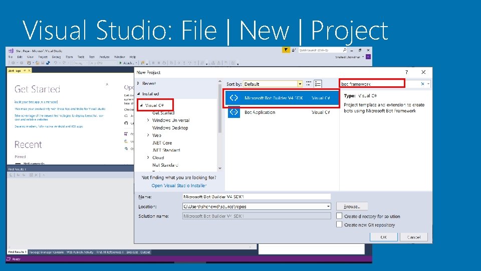Open the Debug menu
Screen dimensions: 481x271
[x=56, y=57]
